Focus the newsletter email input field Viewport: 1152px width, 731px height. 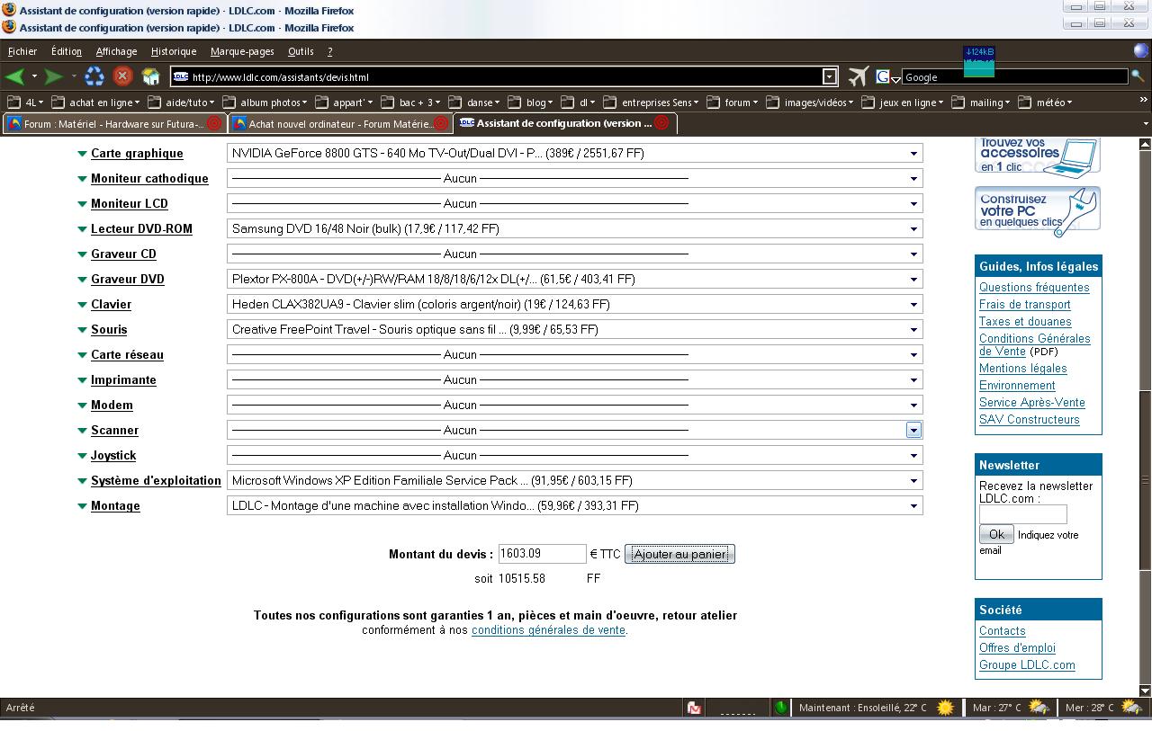(1022, 514)
